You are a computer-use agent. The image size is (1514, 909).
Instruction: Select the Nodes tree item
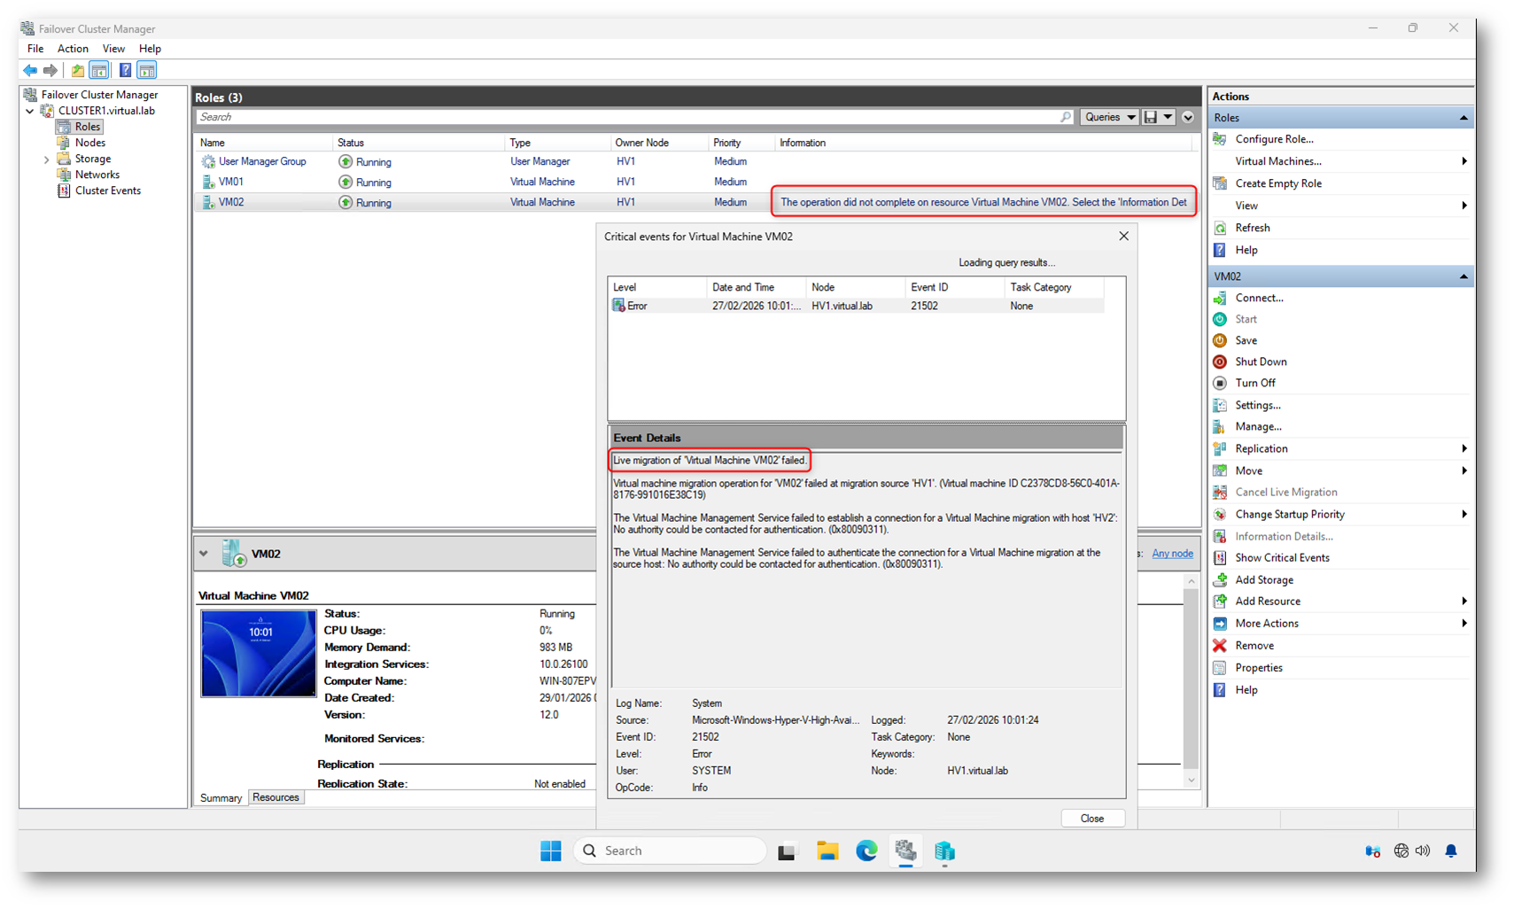point(89,143)
